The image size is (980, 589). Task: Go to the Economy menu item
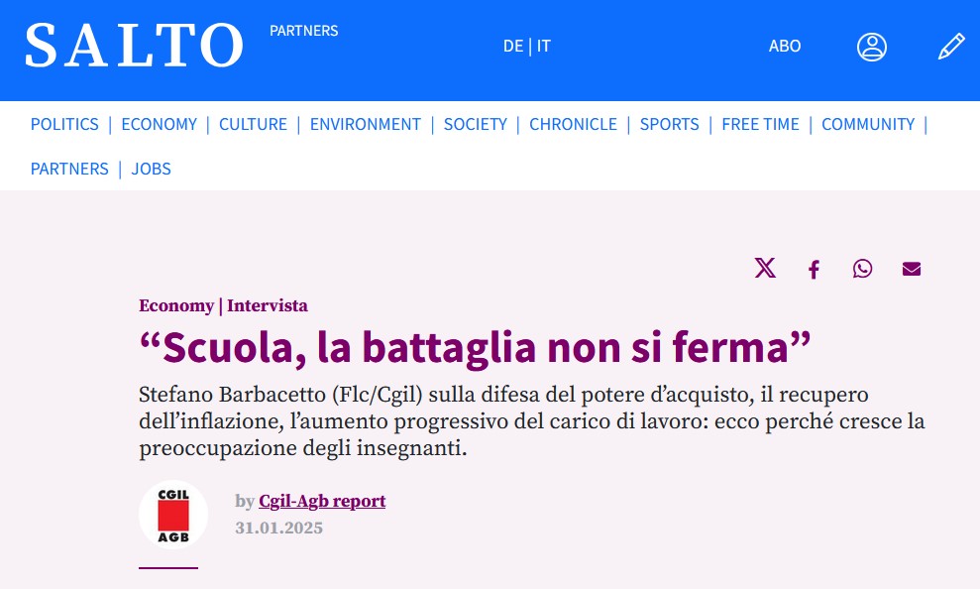point(159,124)
